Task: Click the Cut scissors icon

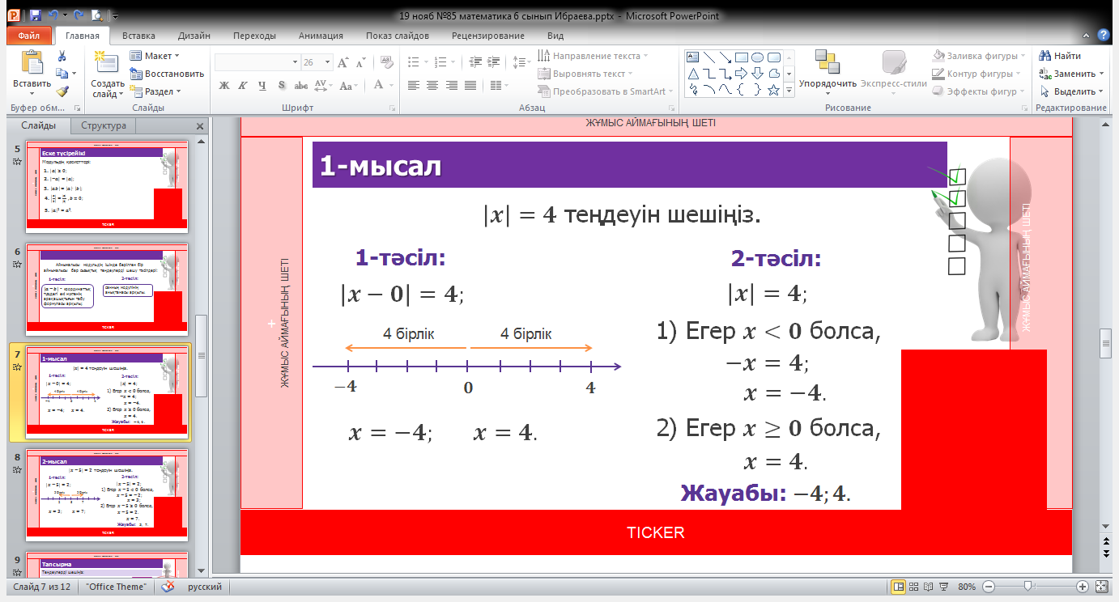Action: pos(62,56)
